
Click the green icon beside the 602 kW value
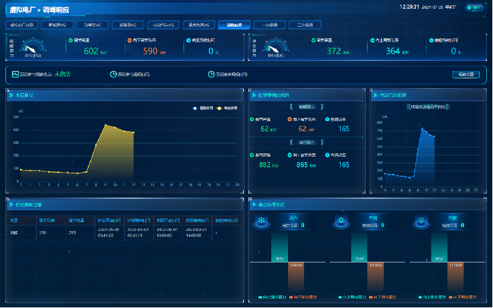click(x=70, y=40)
